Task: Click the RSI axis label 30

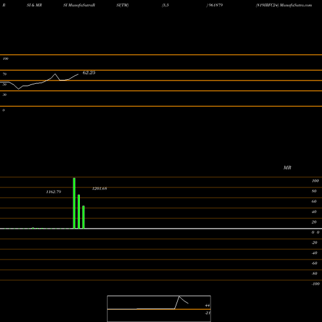Action: [x=5, y=95]
